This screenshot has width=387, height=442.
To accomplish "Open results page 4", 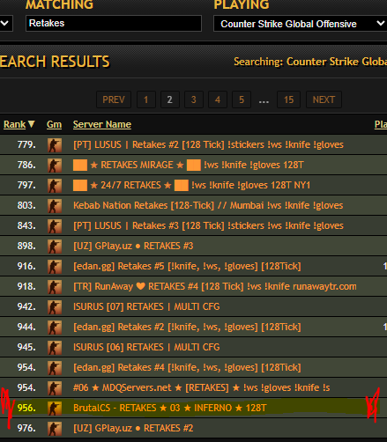I will point(218,99).
